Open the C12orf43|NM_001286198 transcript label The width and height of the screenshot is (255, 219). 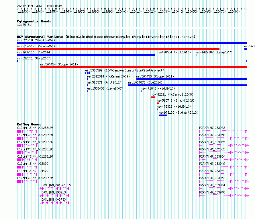point(35,128)
